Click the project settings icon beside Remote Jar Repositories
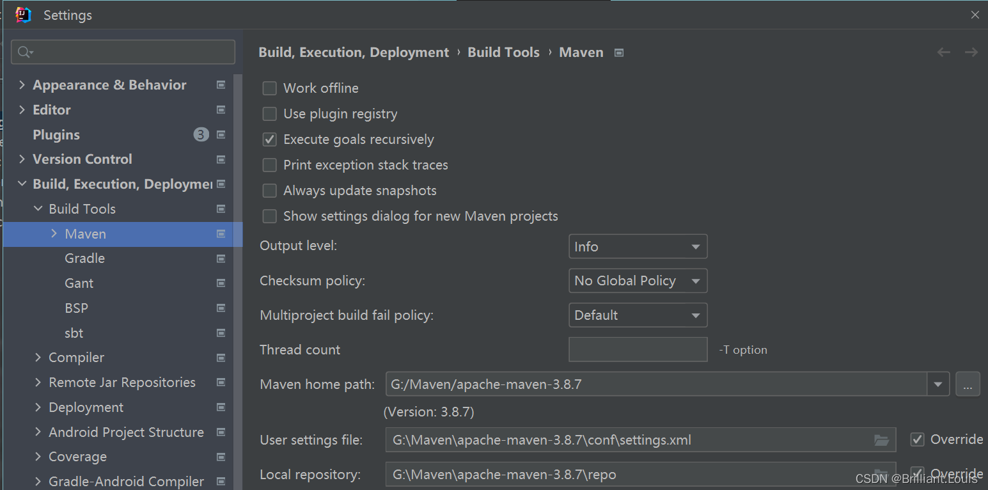This screenshot has width=988, height=490. 221,383
